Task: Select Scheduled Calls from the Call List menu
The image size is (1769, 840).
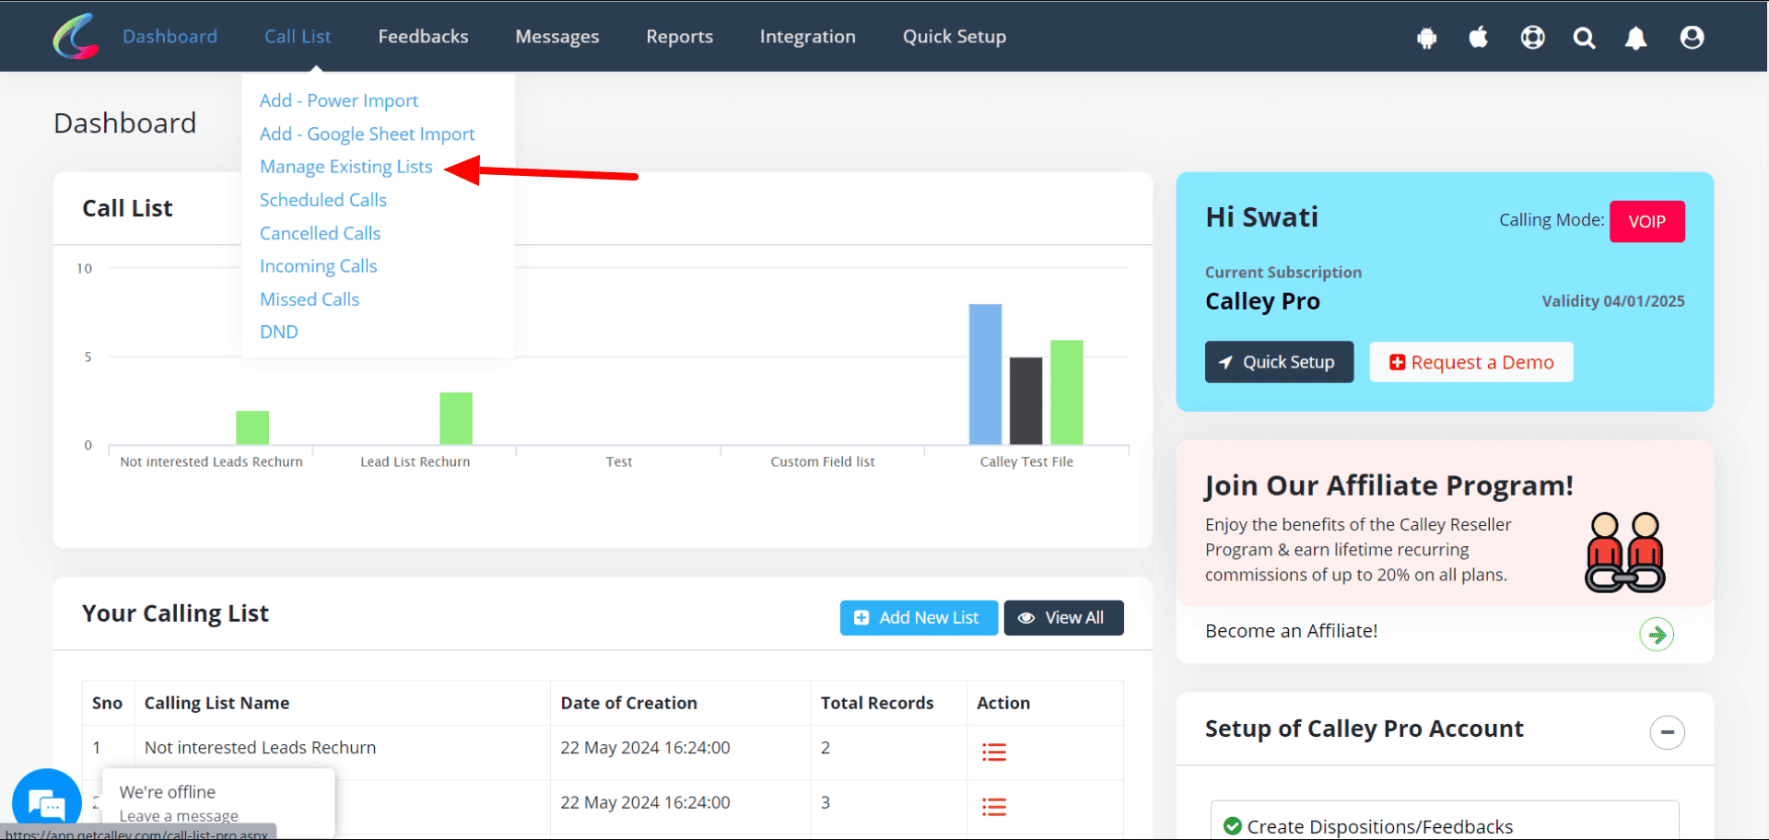Action: coord(323,200)
